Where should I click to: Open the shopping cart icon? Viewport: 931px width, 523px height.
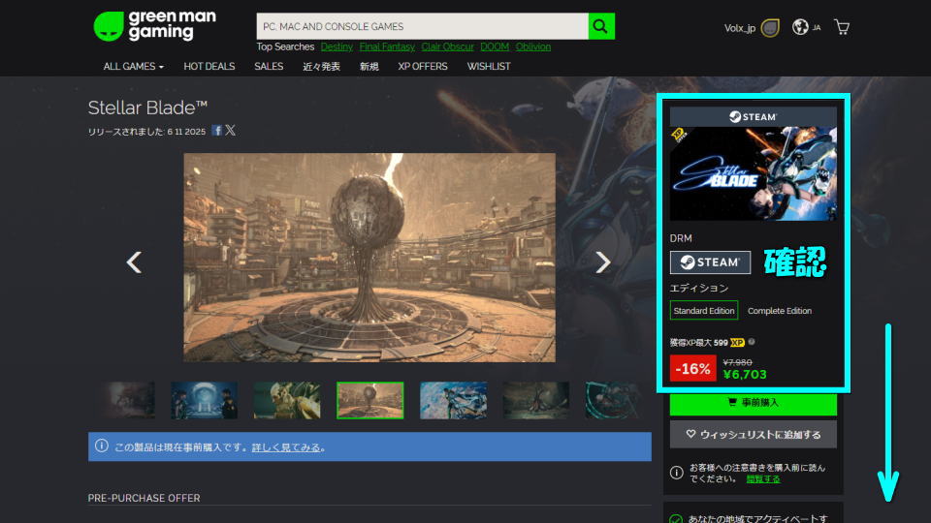pos(842,27)
